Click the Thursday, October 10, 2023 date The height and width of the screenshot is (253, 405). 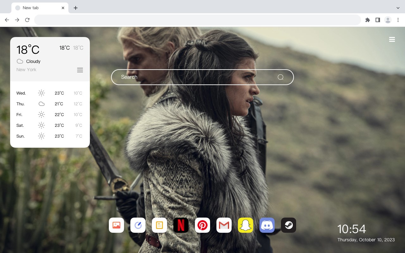pyautogui.click(x=366, y=240)
